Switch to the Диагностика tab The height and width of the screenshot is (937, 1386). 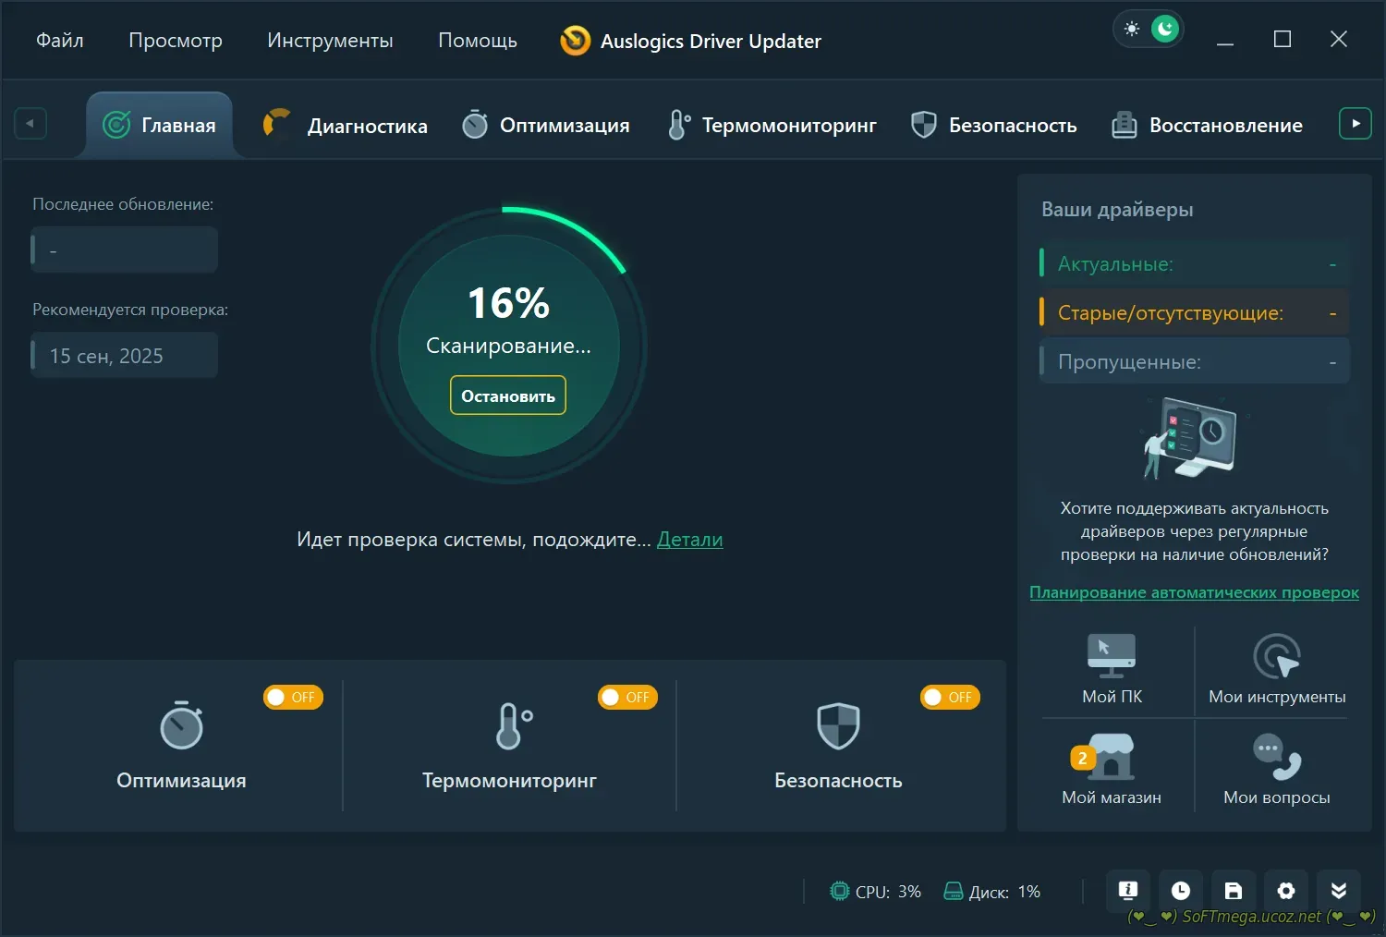coord(346,126)
